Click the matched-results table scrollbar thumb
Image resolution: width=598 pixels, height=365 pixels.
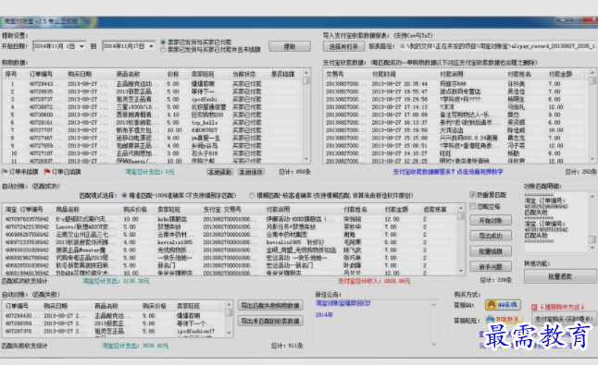[x=460, y=216]
